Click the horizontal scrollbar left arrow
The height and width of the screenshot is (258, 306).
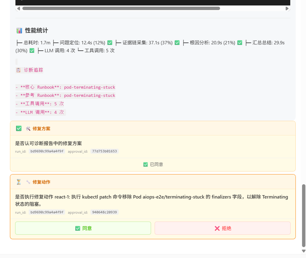point(18,8)
